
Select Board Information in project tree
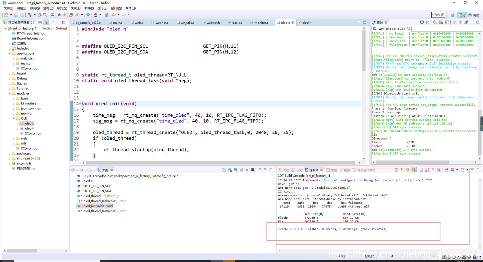click(31, 38)
